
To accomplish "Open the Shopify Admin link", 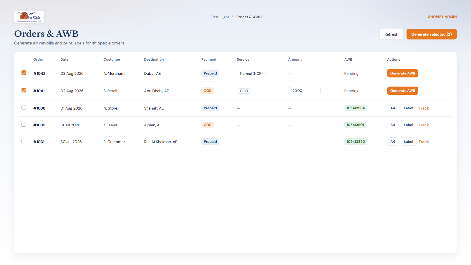I will click(442, 17).
